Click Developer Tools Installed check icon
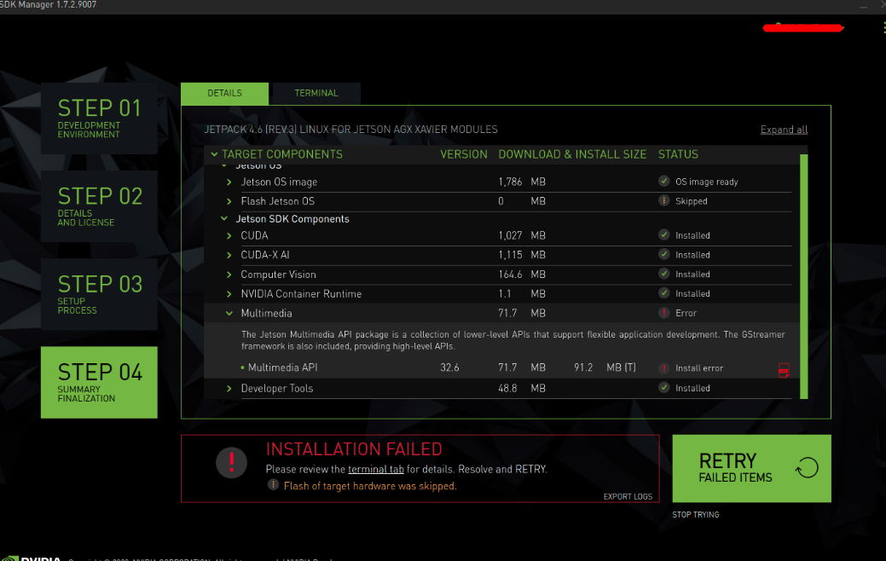 pos(664,388)
